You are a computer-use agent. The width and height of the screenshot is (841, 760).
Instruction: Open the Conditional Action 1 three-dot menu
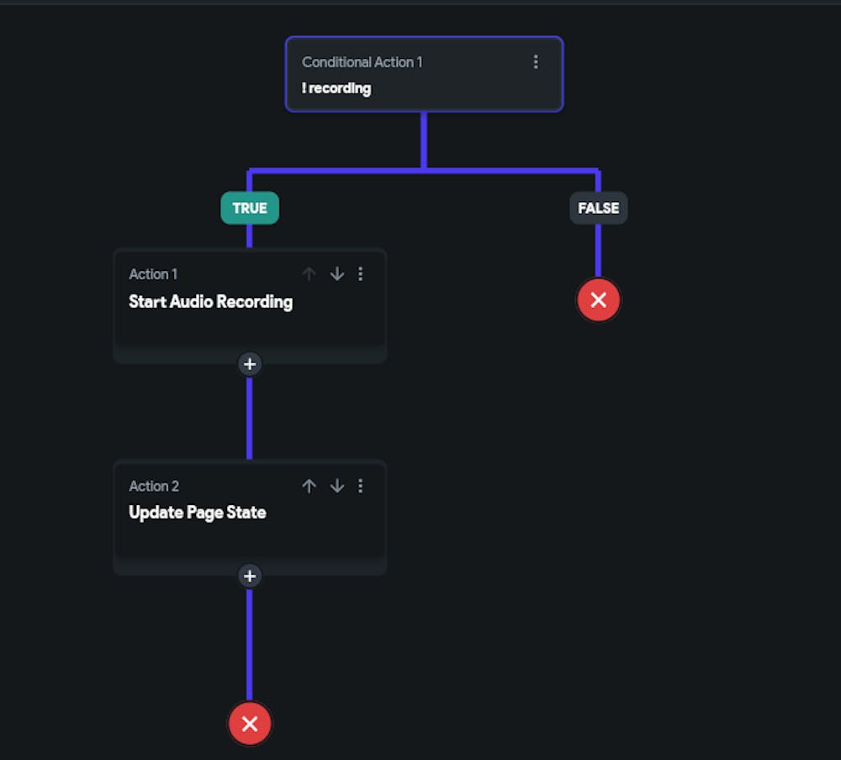point(535,62)
